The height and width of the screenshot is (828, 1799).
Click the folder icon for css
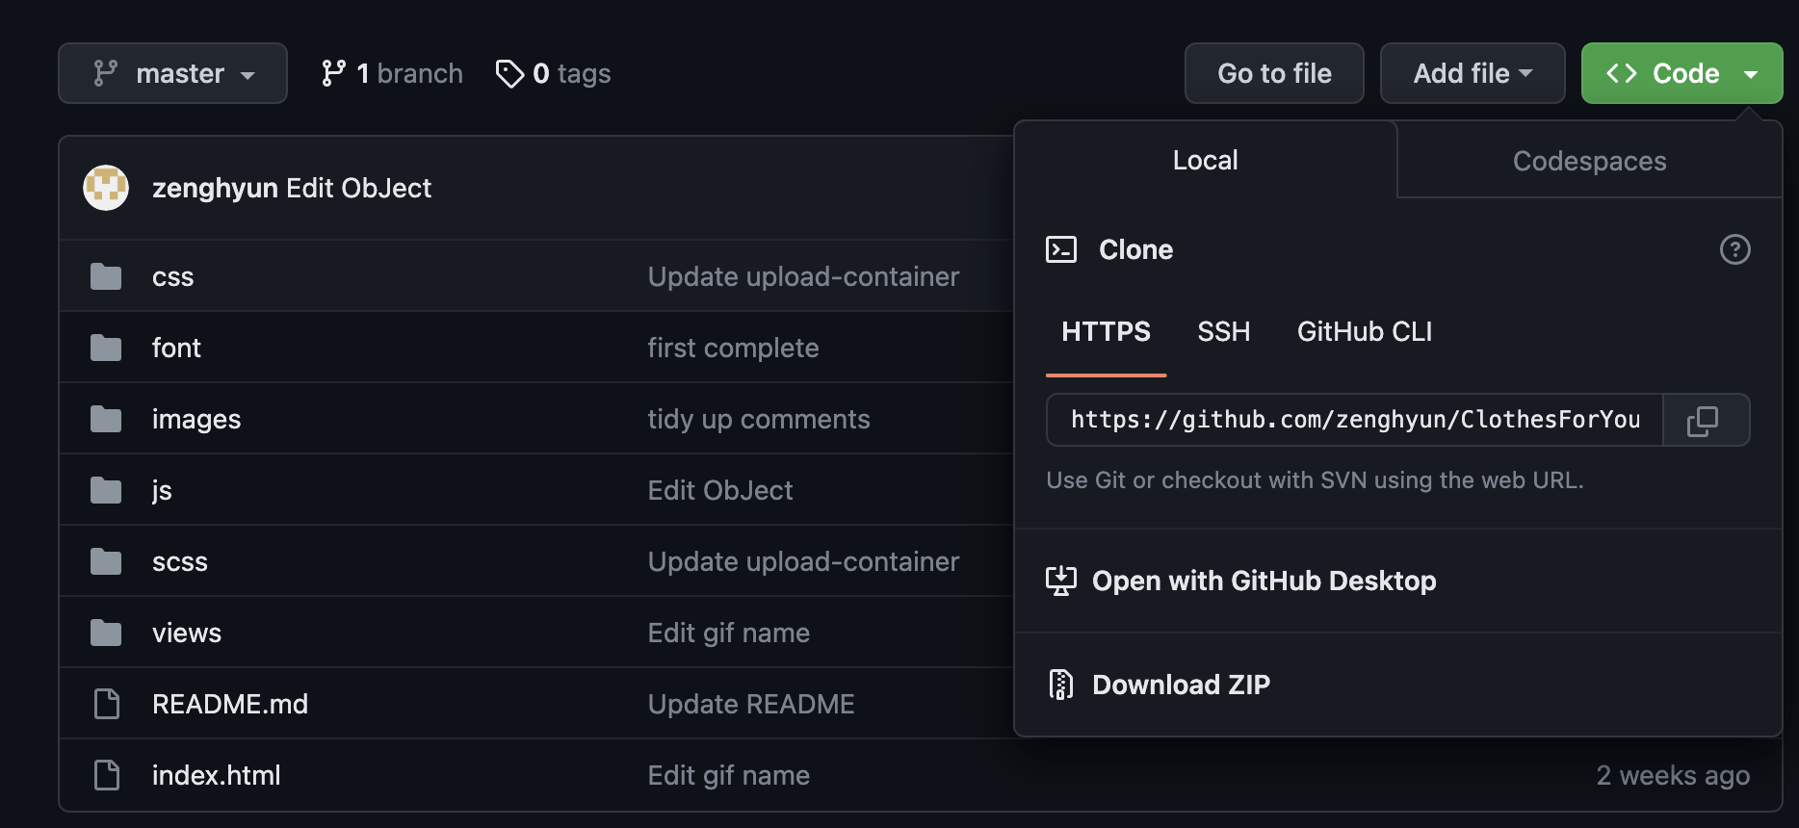pyautogui.click(x=106, y=276)
